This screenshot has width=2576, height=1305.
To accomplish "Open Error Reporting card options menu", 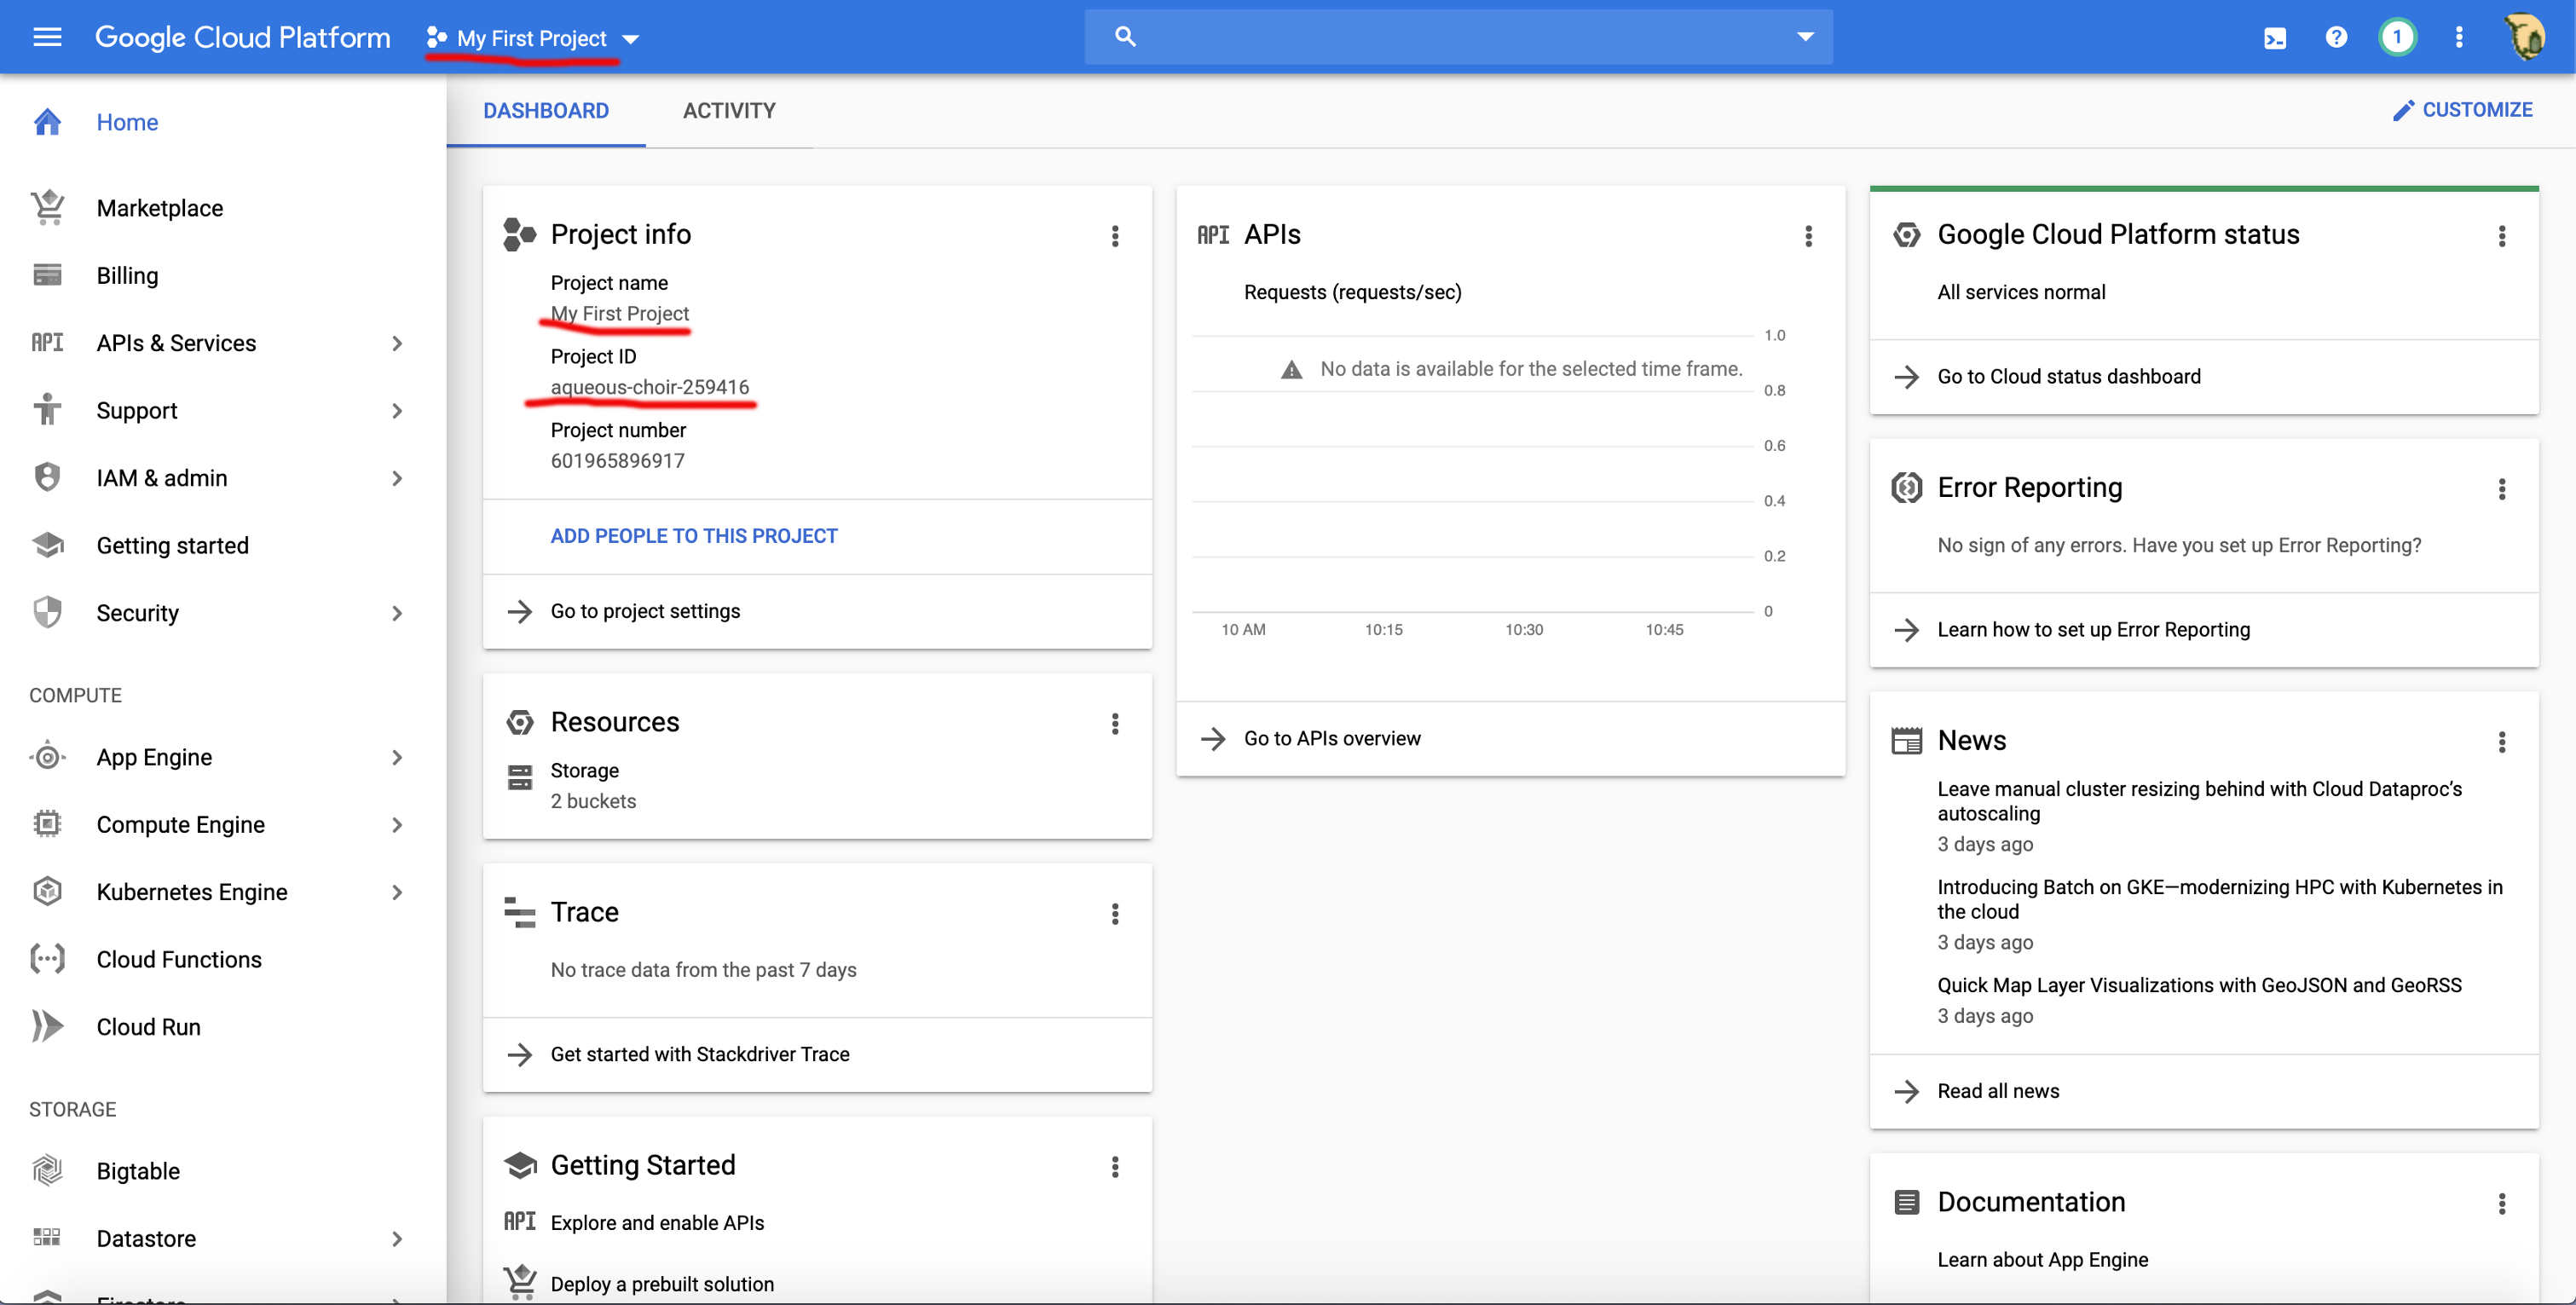I will (x=2501, y=489).
